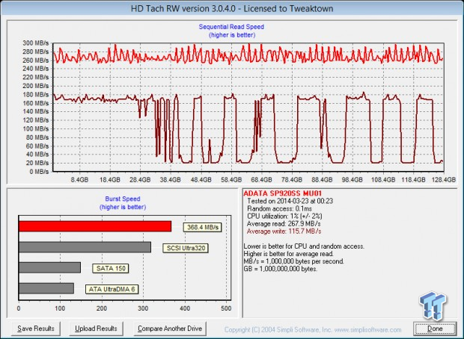Click the Sequential Read Speed chart title

pyautogui.click(x=231, y=27)
